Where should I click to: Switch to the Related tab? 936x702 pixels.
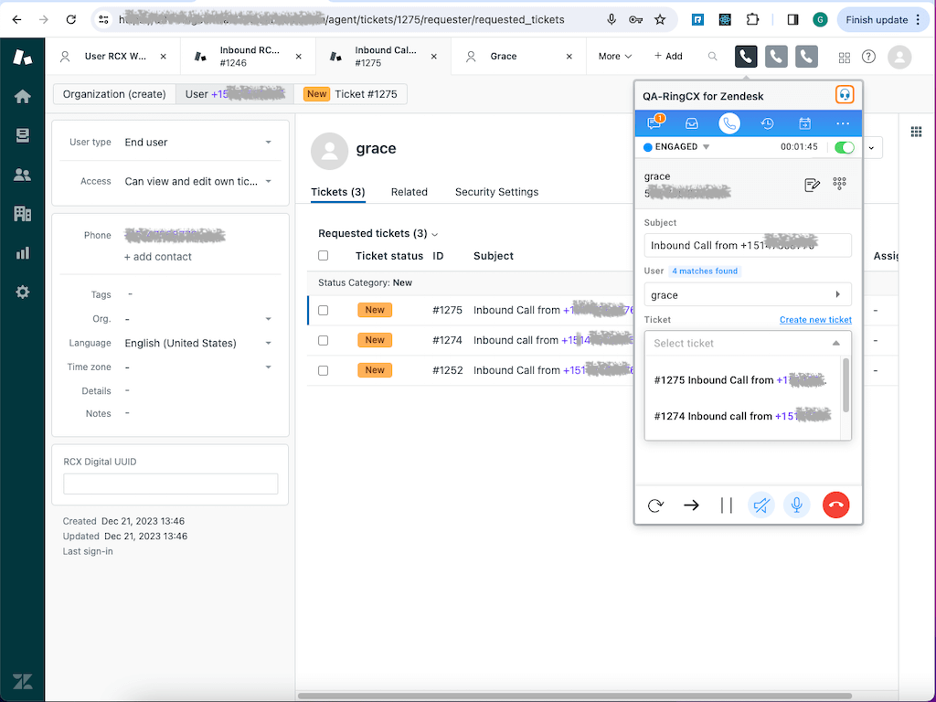[409, 192]
